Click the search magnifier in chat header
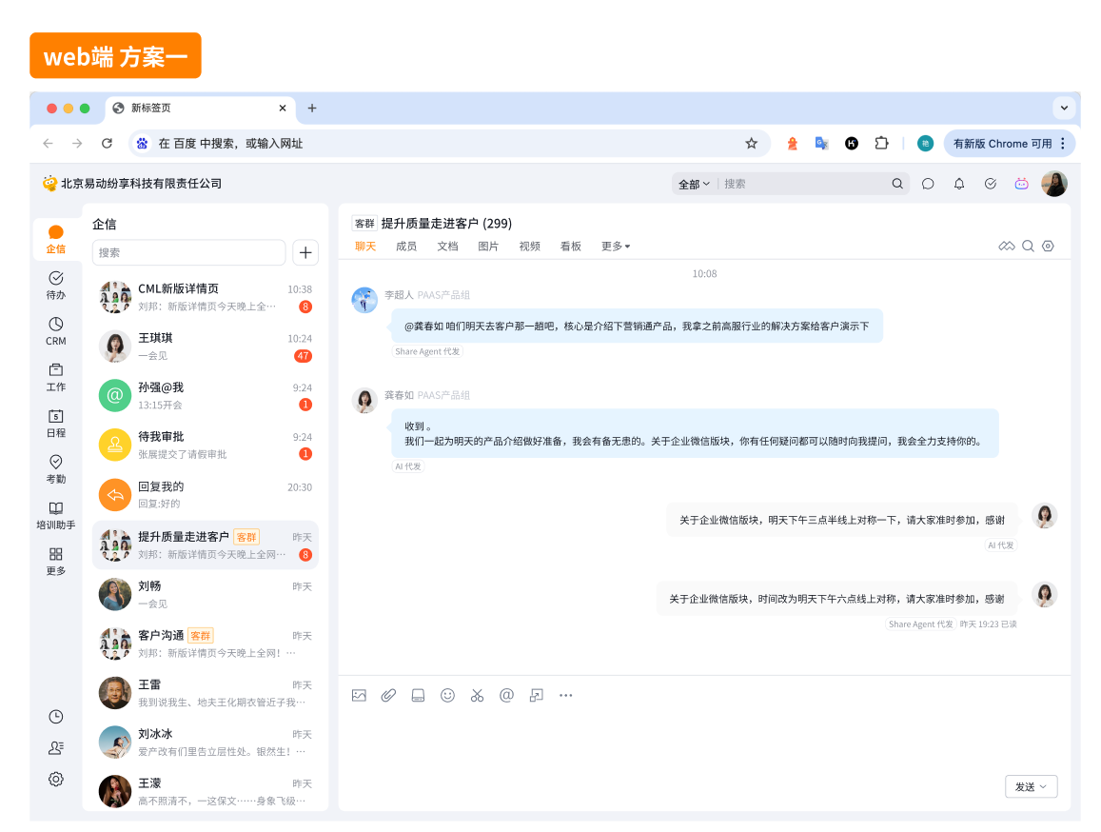 1028,246
